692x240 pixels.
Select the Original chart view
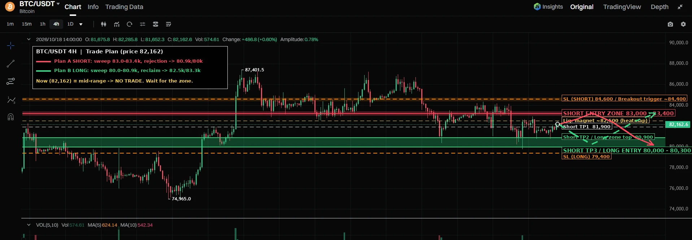click(582, 7)
